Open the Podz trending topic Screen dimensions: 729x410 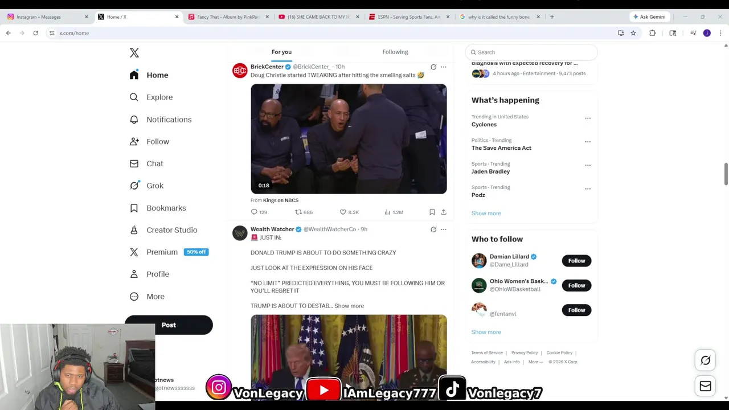click(478, 195)
